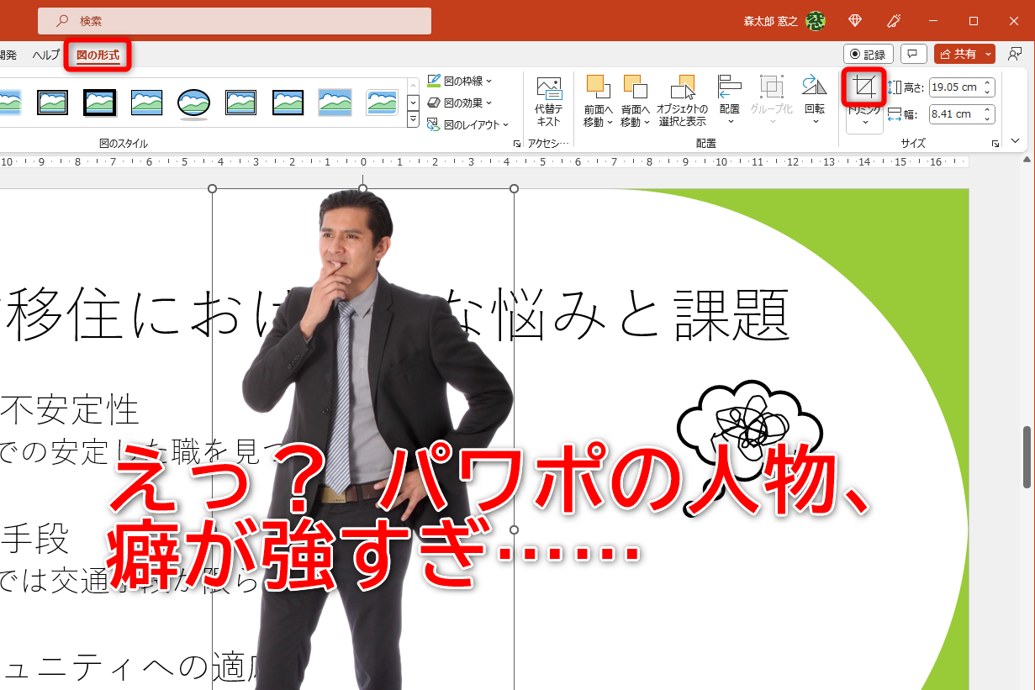Apply the thick black frame picture style
This screenshot has height=690, width=1035.
pos(100,103)
